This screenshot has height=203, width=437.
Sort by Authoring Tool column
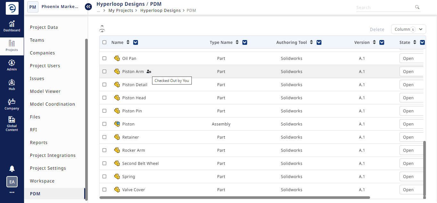pyautogui.click(x=312, y=42)
